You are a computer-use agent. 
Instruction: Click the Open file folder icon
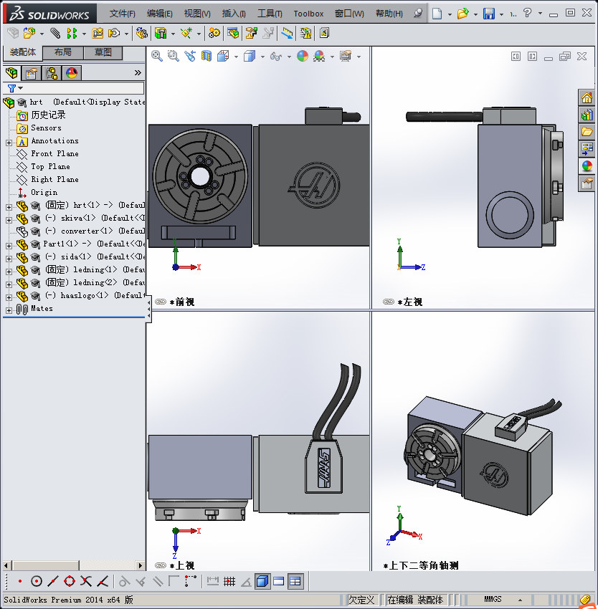[x=462, y=14]
